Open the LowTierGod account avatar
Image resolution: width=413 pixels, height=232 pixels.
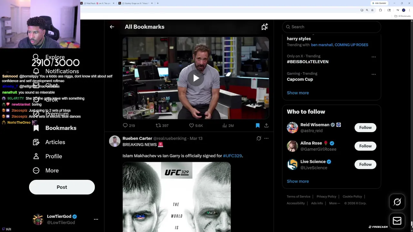[38, 219]
